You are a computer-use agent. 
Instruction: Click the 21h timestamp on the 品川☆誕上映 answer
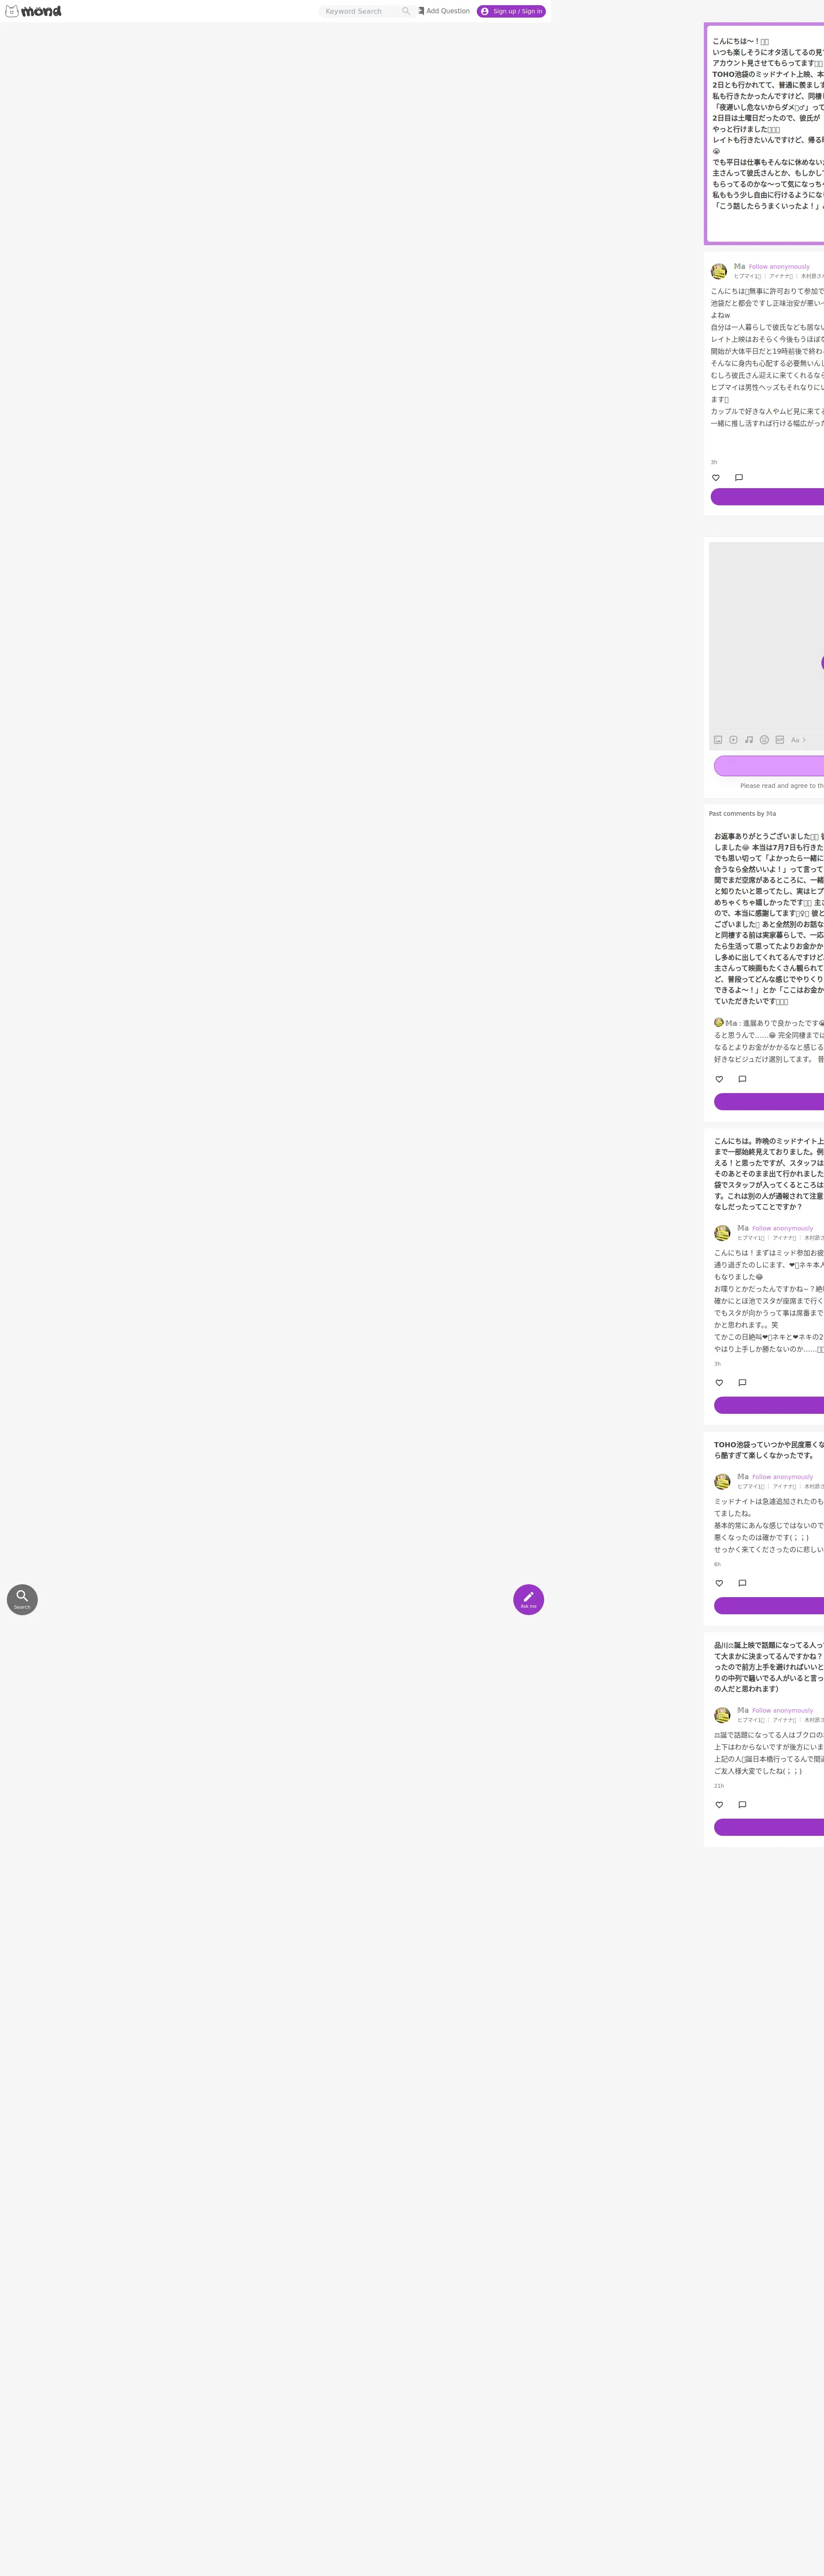point(719,1786)
